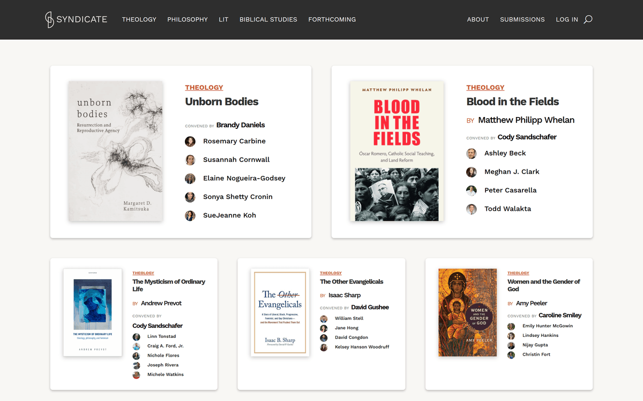Open the Forthcoming page
The height and width of the screenshot is (401, 643).
[x=332, y=19]
